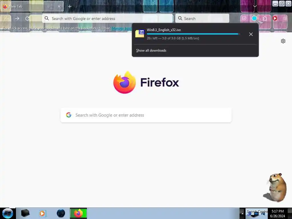292x219 pixels.
Task: Open the Extensions puzzle icon
Action: tap(265, 18)
